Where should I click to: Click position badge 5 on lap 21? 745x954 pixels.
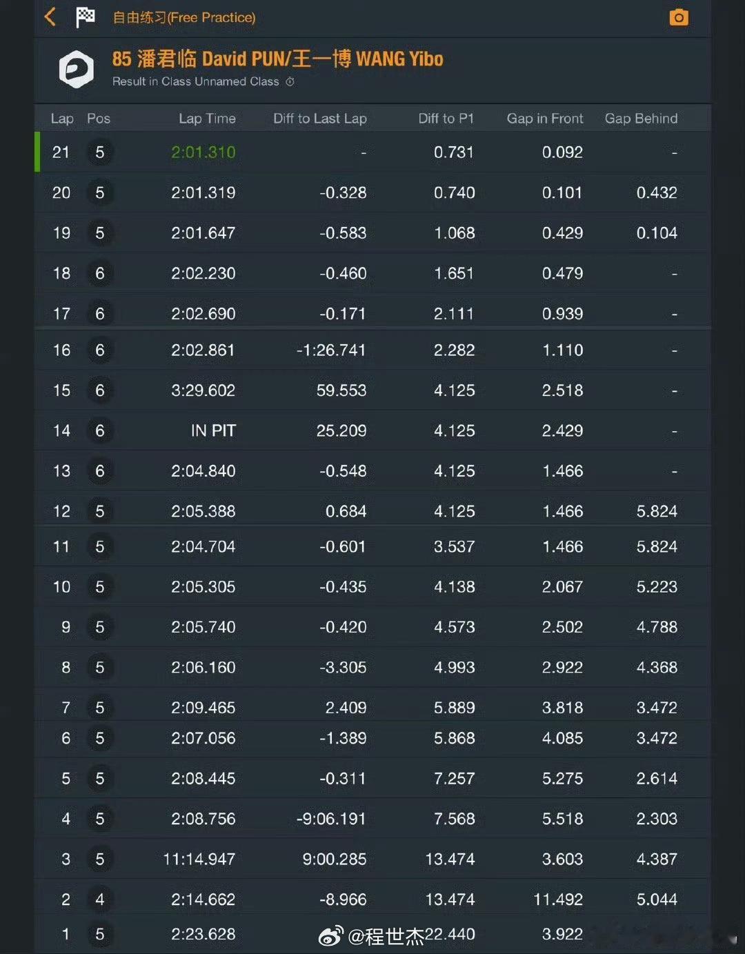(100, 152)
